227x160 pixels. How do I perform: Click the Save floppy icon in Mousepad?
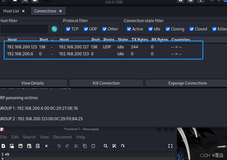click(21, 146)
